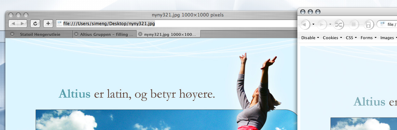Image resolution: width=397 pixels, height=130 pixels.
Task: Go back in the Safari window
Action: point(13,23)
